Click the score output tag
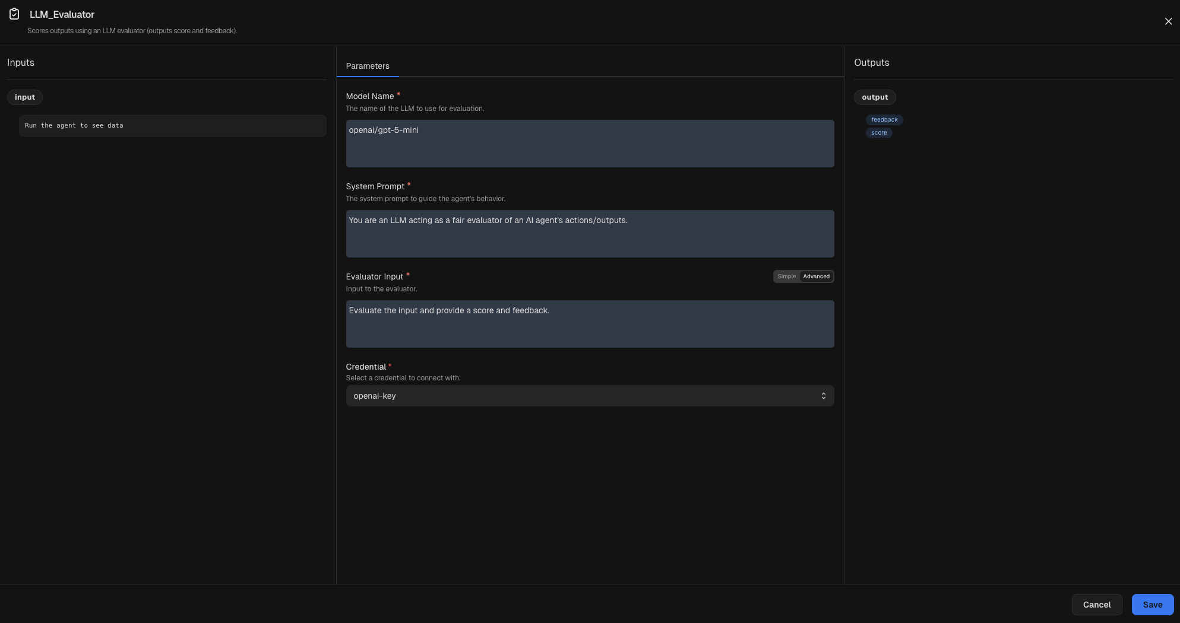 878,132
